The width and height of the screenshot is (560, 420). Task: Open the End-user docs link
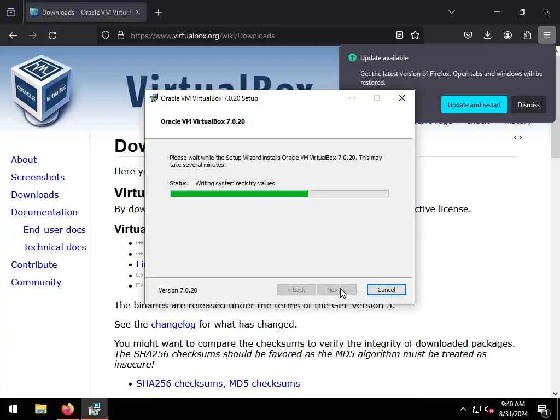pyautogui.click(x=54, y=230)
